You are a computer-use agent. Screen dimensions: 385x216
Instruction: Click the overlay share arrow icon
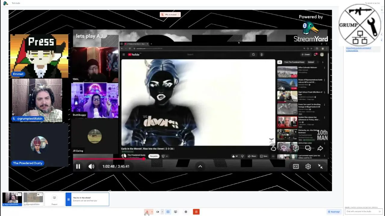pyautogui.click(x=320, y=148)
